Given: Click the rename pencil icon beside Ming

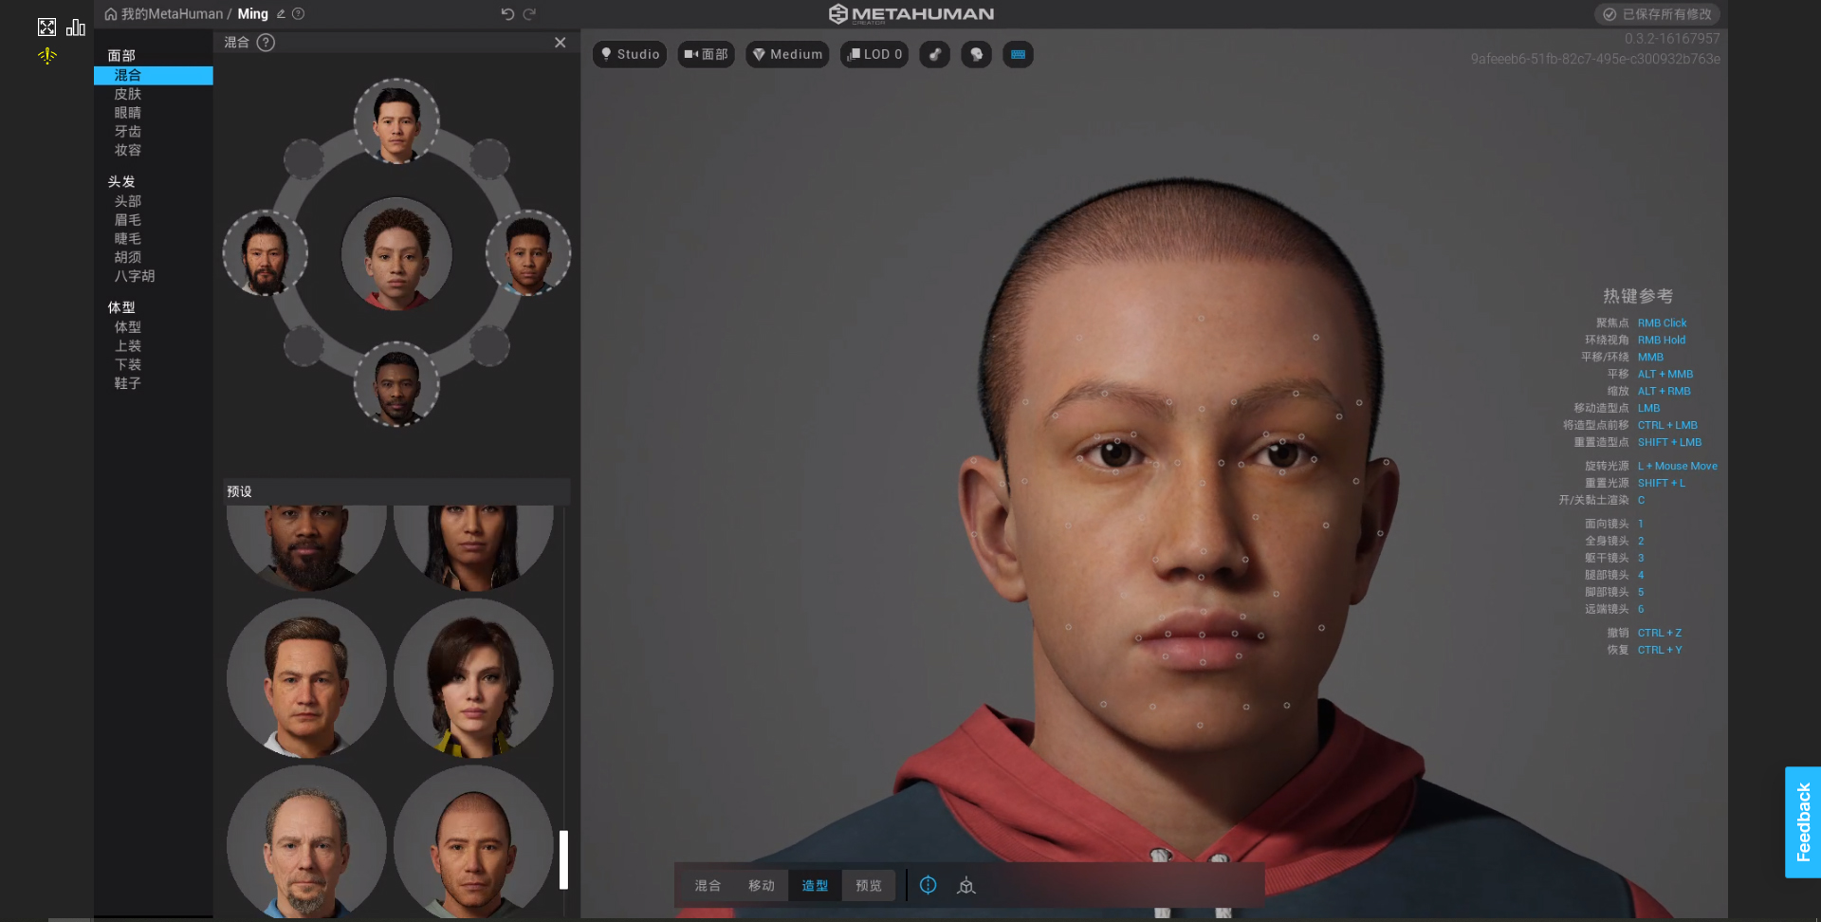Looking at the screenshot, I should coord(281,14).
